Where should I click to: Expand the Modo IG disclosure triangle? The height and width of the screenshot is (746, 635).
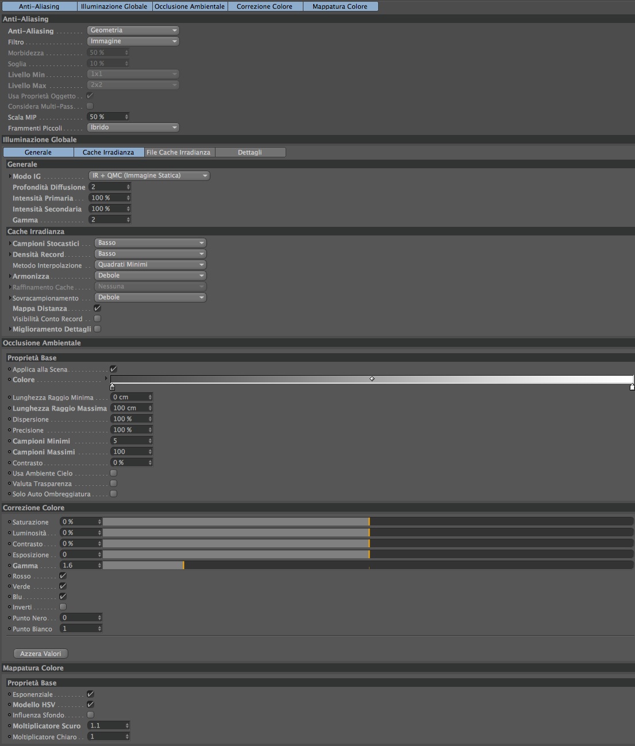pyautogui.click(x=10, y=176)
